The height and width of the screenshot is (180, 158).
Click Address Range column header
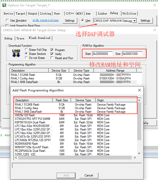tap(115, 71)
